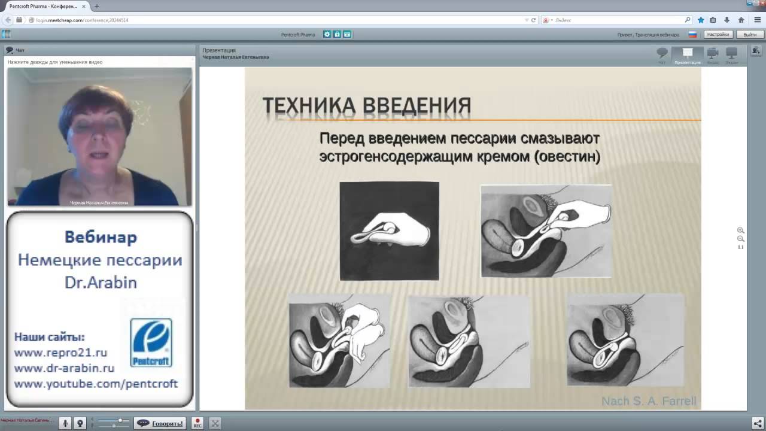Viewport: 766px width, 431px height.
Task: Click www.youtube.com/pentcroft in the banner
Action: (96, 384)
